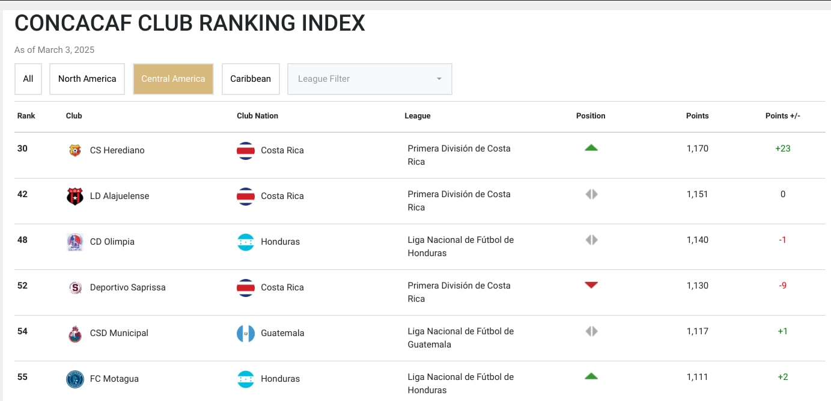The width and height of the screenshot is (831, 401).
Task: Open the League Filter dropdown
Action: (x=370, y=79)
